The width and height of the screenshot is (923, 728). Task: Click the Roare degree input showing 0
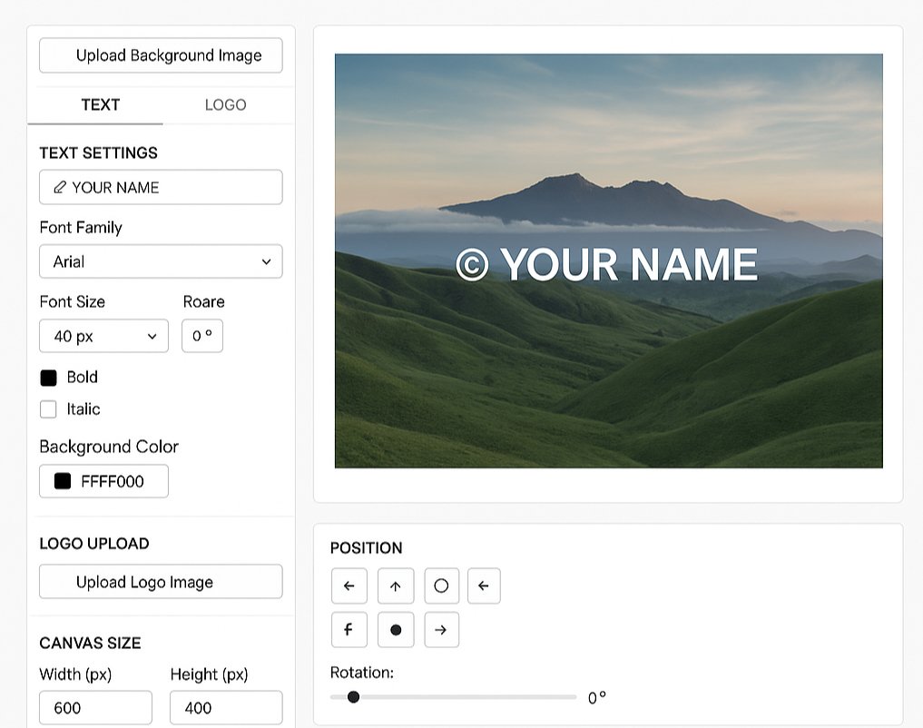point(202,336)
